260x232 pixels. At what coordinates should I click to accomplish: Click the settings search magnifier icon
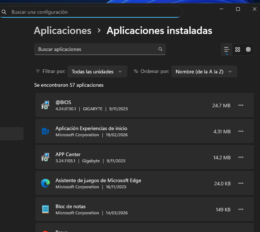point(4,12)
